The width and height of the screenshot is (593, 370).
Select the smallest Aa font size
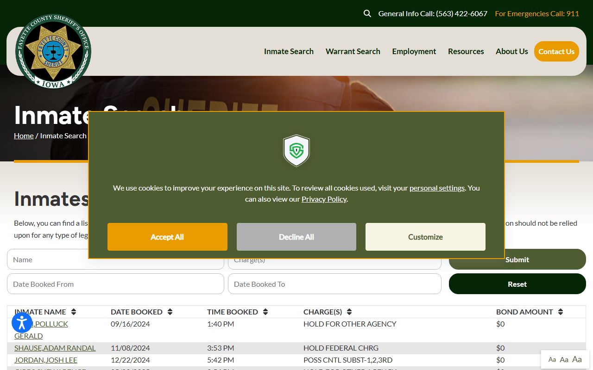[x=552, y=360]
